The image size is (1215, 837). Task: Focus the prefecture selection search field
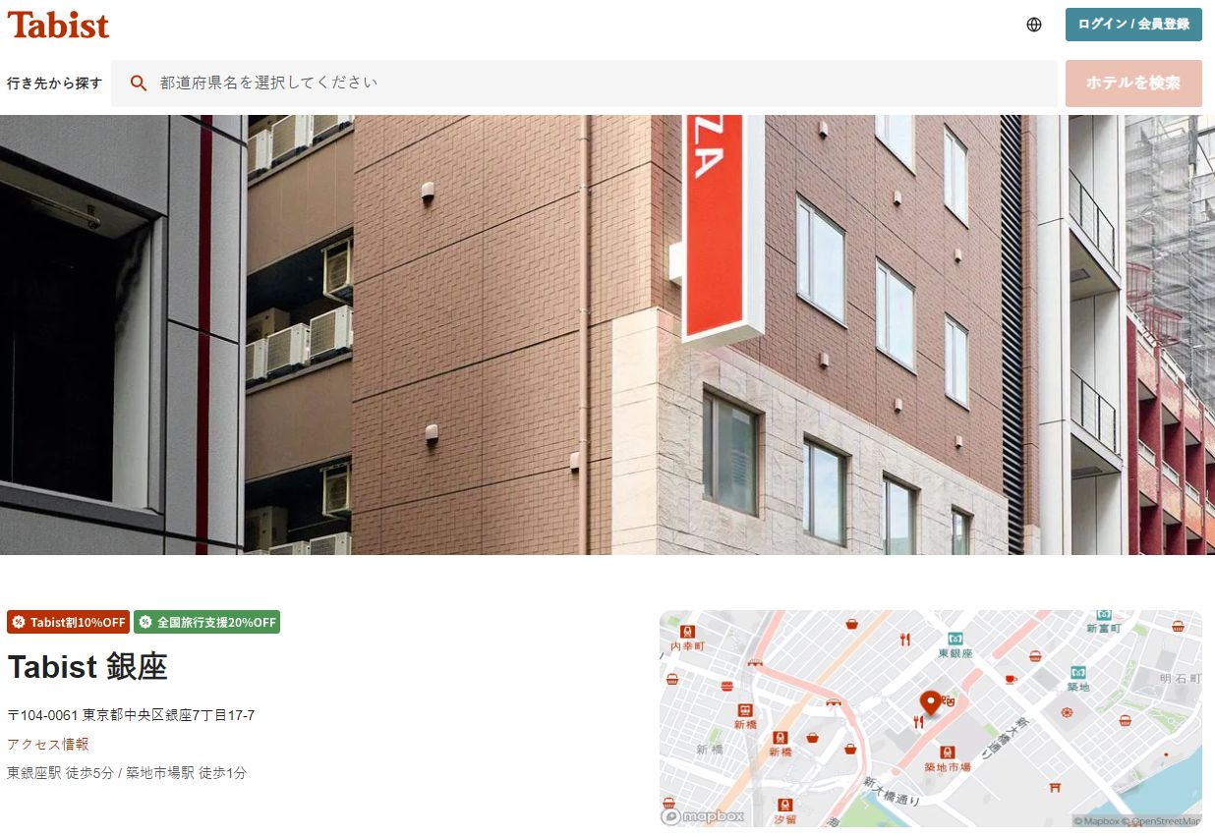pyautogui.click(x=584, y=84)
